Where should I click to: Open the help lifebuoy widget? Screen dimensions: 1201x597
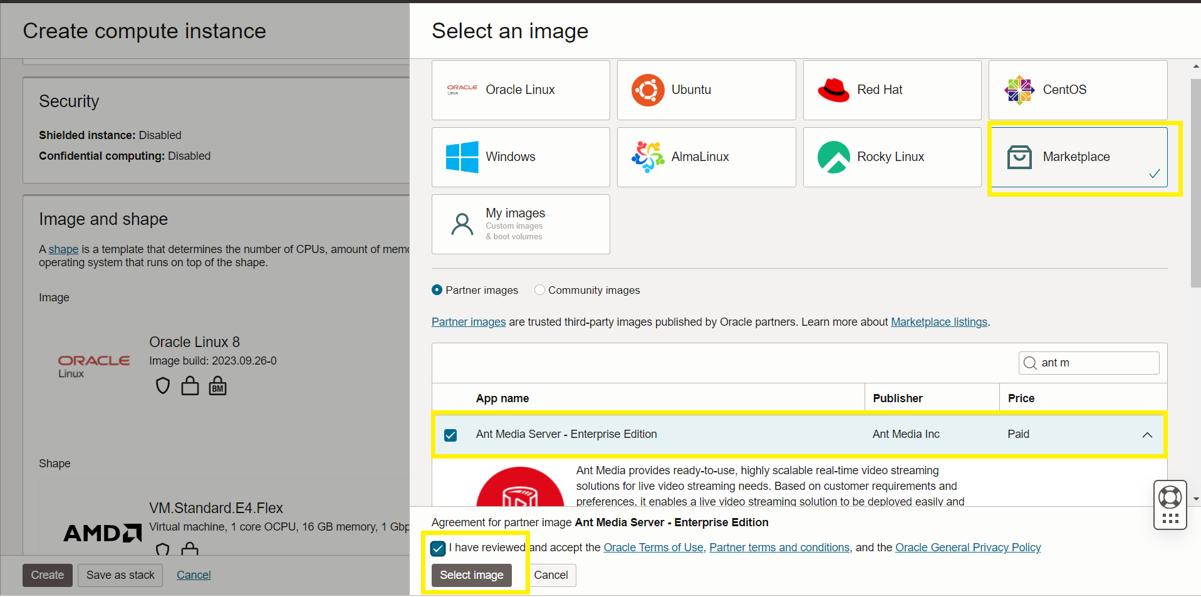click(x=1170, y=497)
